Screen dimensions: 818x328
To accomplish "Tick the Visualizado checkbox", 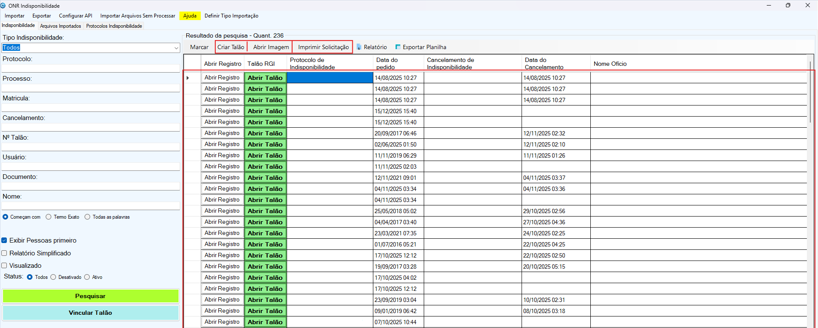I will tap(4, 266).
